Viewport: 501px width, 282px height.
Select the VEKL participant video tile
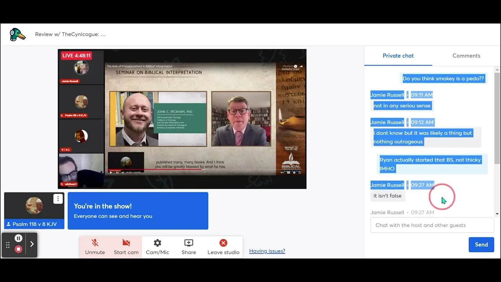tap(81, 136)
